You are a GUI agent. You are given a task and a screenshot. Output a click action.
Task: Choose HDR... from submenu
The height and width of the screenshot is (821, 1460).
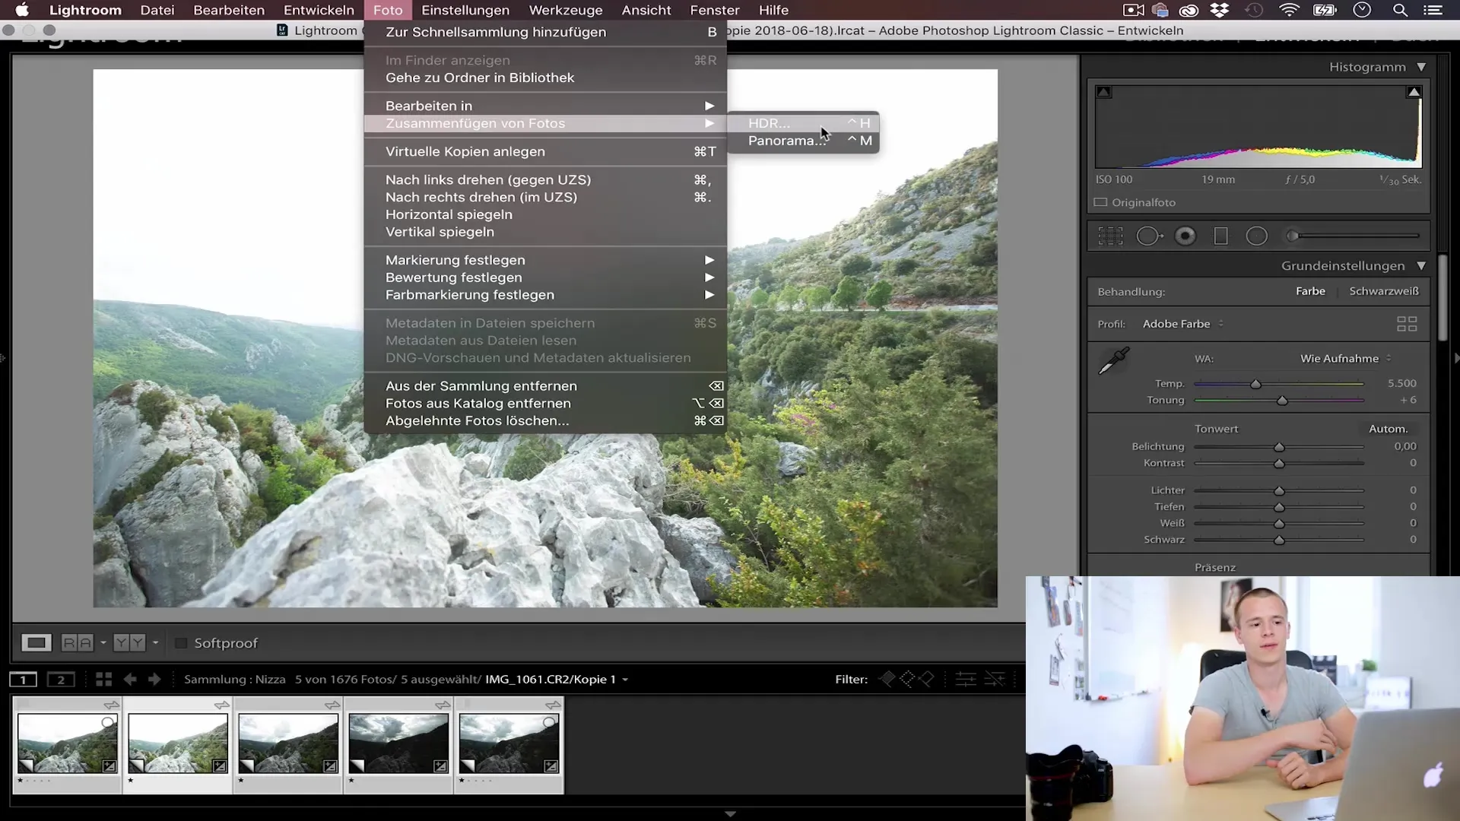803,123
